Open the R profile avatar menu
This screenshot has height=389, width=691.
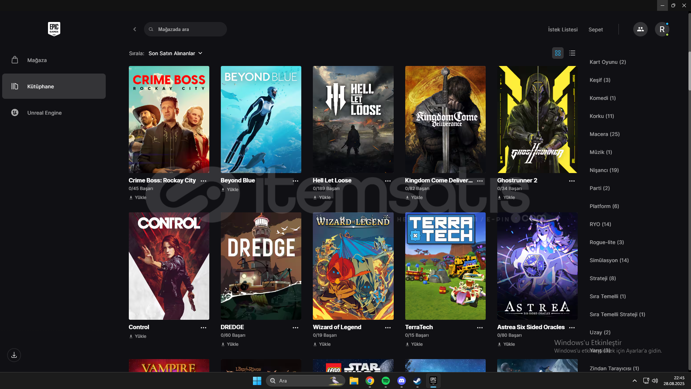(662, 29)
